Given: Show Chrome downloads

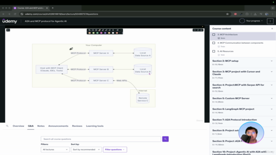Looking at the screenshot, I should point(255,14).
